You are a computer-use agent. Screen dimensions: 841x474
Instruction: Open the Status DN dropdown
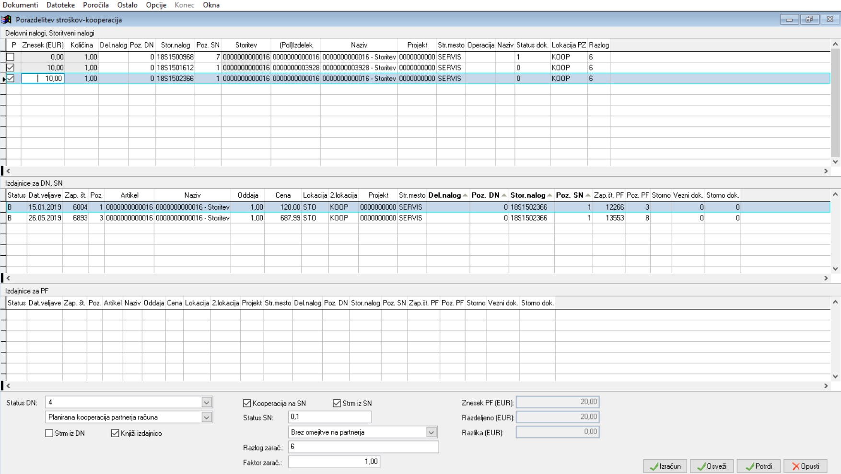point(207,403)
